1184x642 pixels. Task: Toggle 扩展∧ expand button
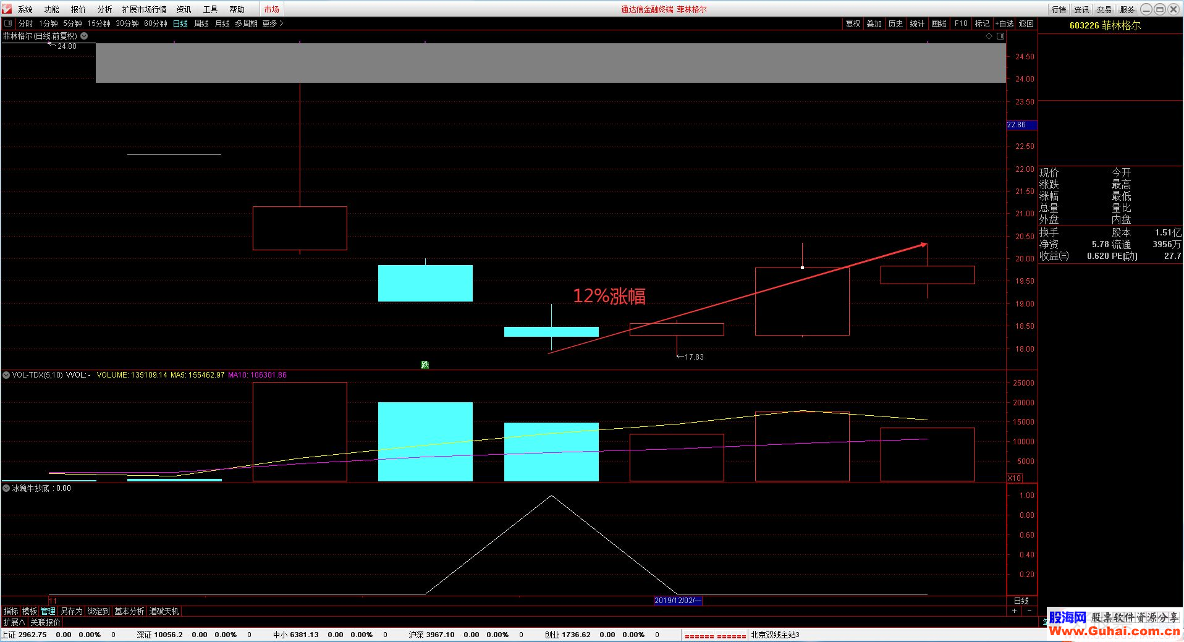tap(14, 622)
